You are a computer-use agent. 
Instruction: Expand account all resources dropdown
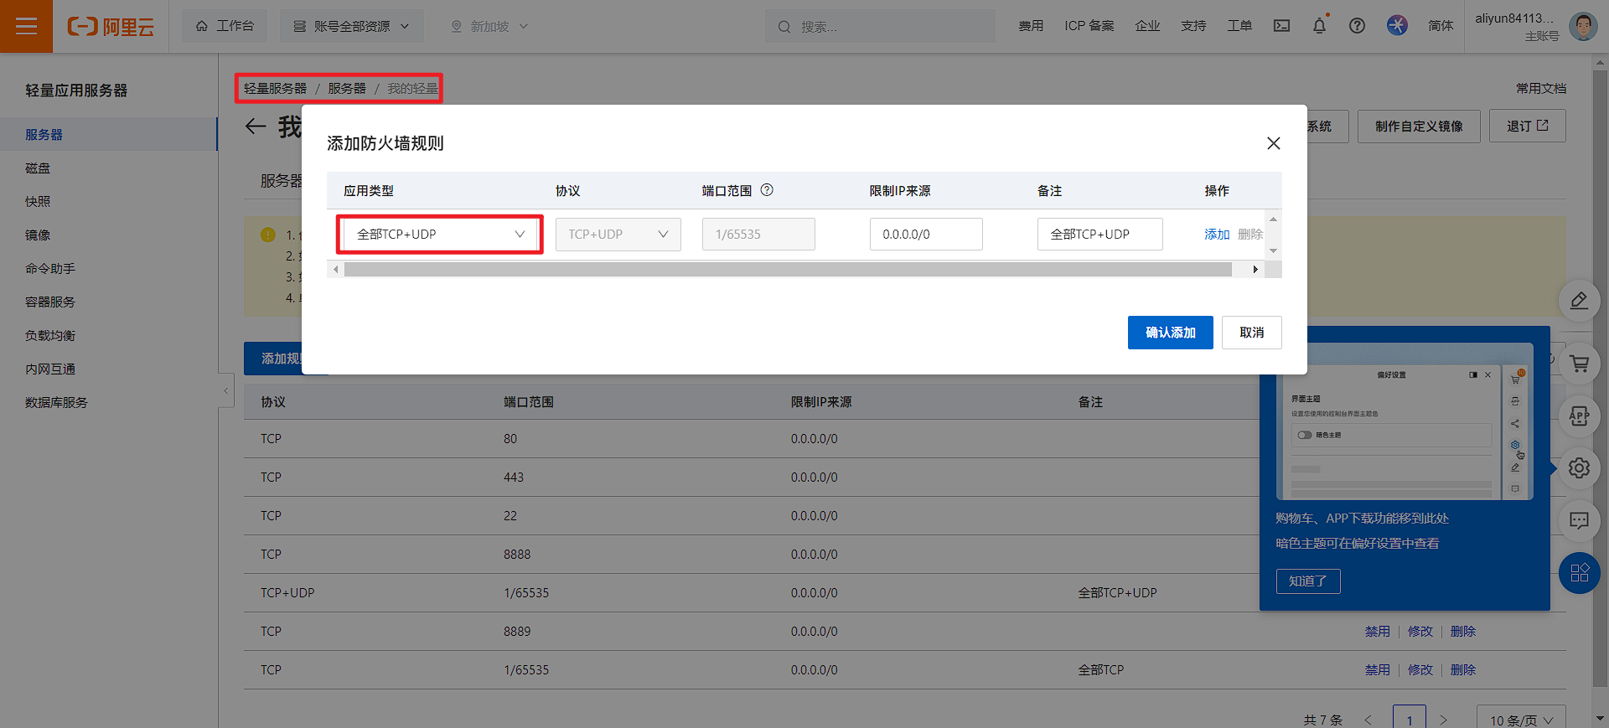(x=351, y=26)
